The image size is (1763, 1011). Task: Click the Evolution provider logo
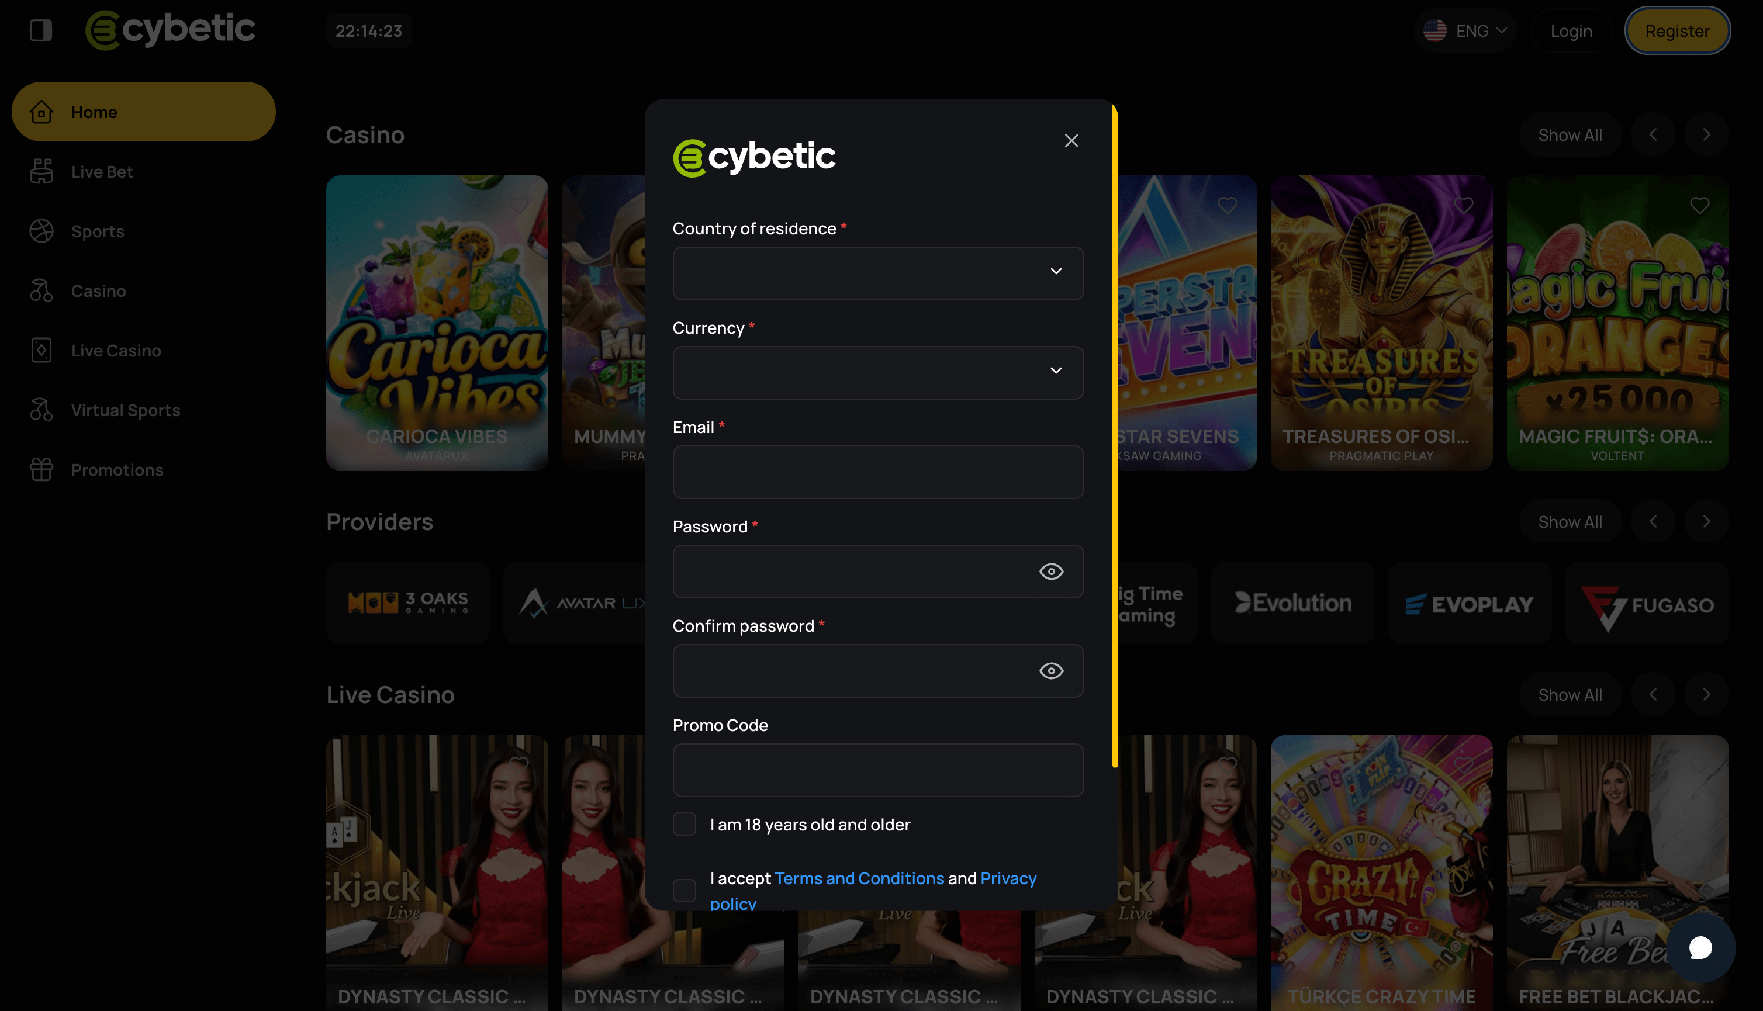(1293, 603)
